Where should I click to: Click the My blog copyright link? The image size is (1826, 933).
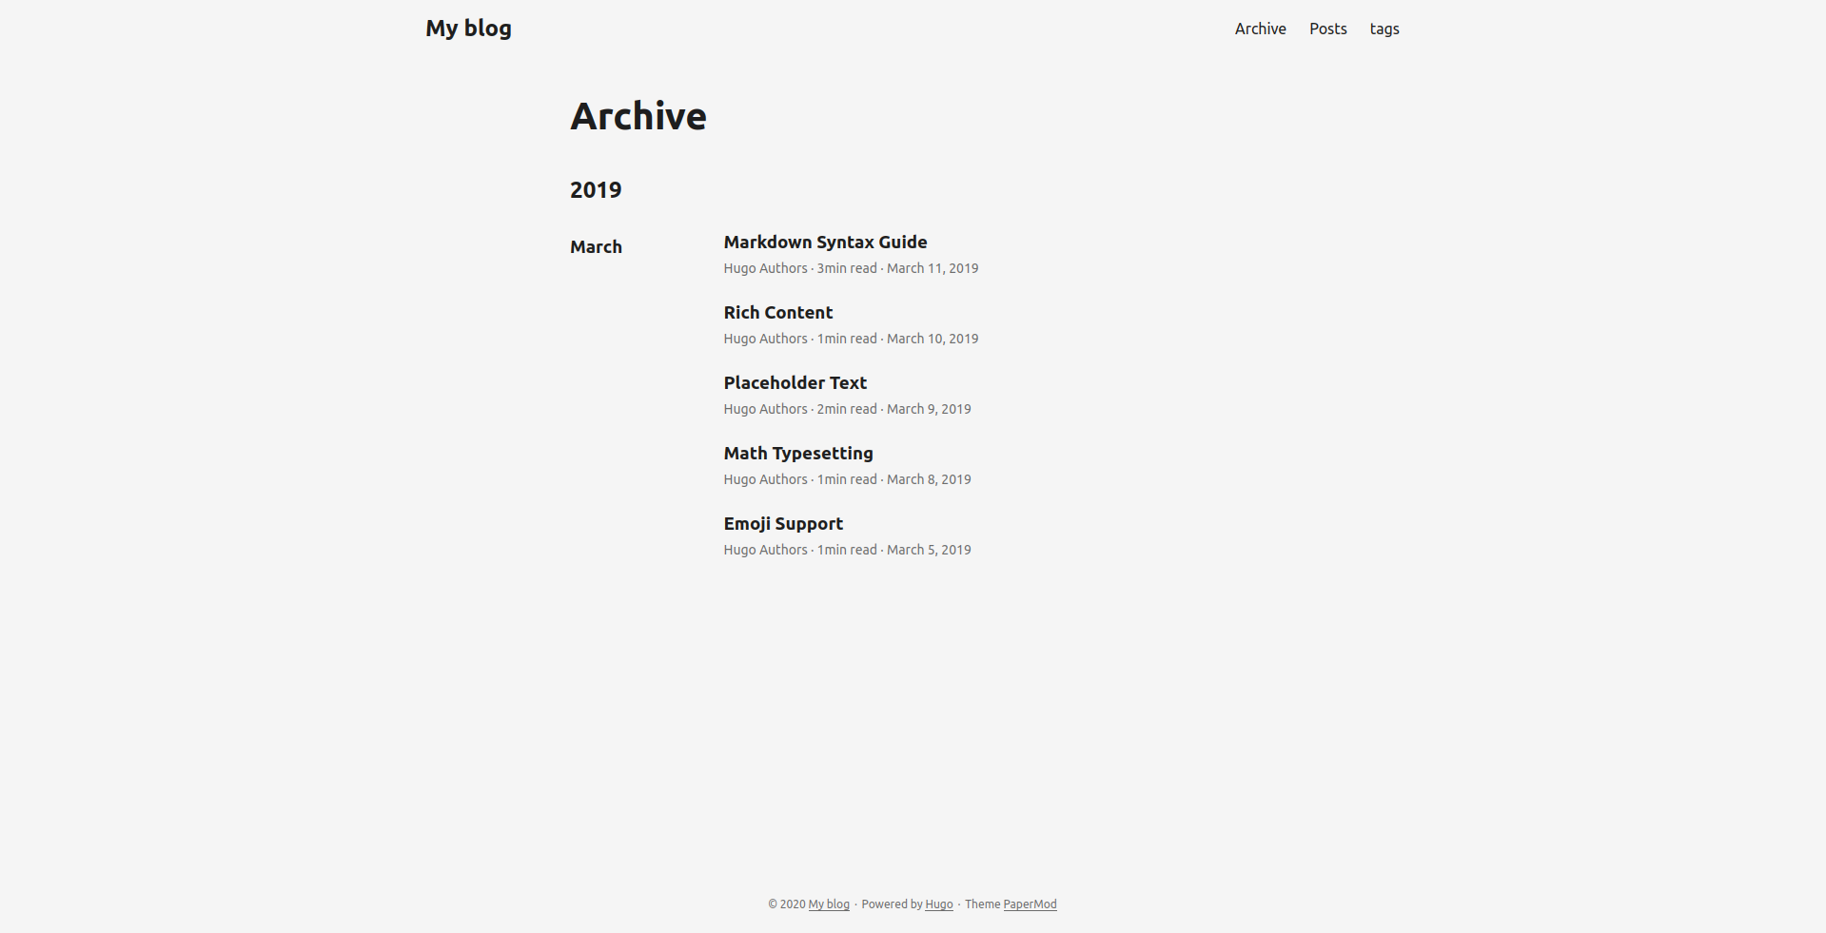827,904
